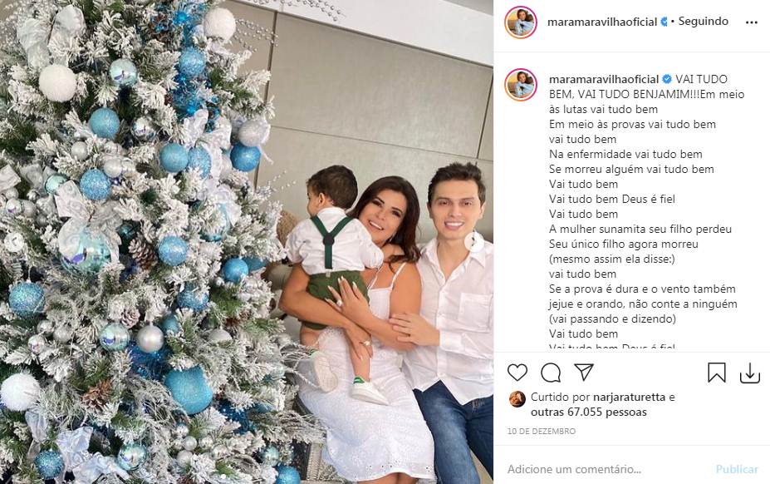Toggle the Seguindo follow status
This screenshot has width=770, height=484.
click(x=704, y=21)
